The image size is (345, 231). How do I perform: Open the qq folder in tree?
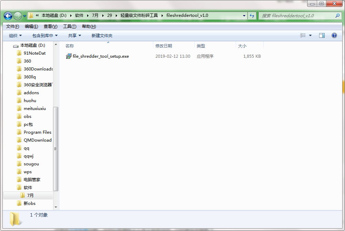tap(27, 148)
